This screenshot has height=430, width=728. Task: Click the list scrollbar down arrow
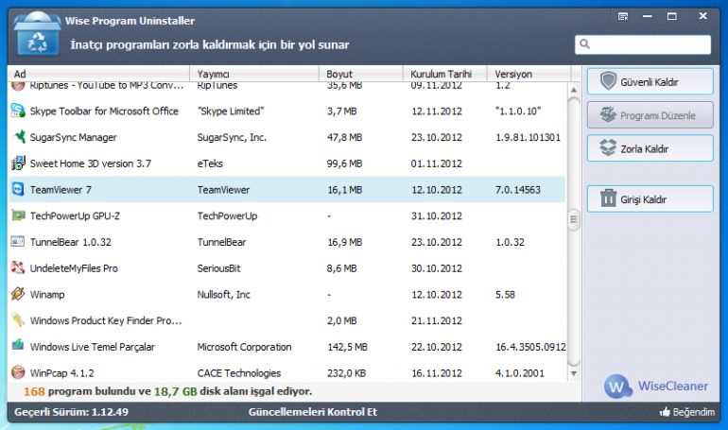[574, 373]
